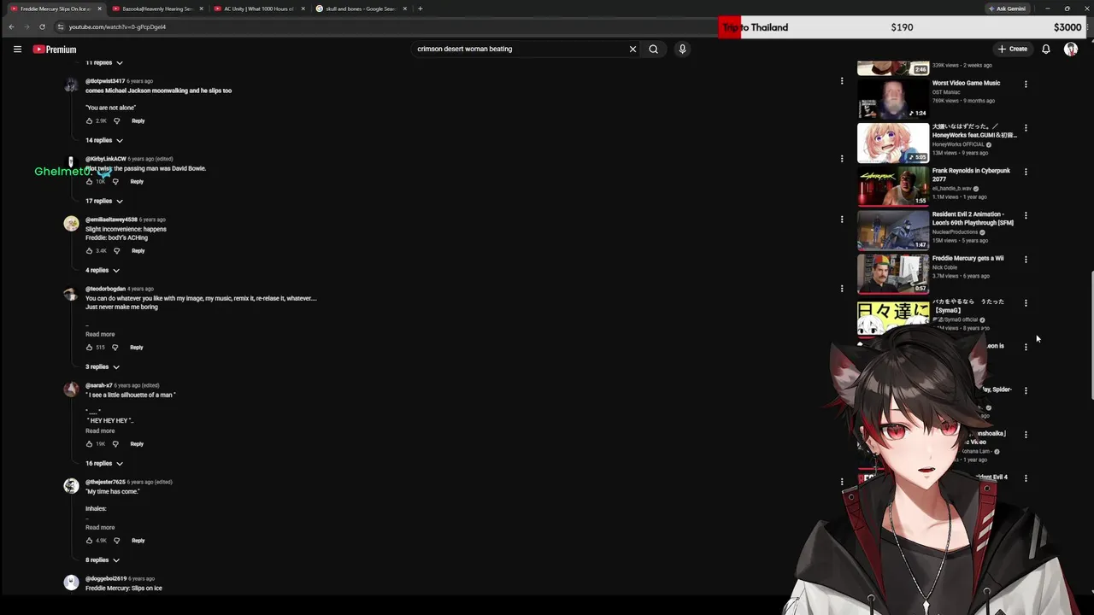
Task: Open the notifications bell
Action: pyautogui.click(x=1045, y=49)
